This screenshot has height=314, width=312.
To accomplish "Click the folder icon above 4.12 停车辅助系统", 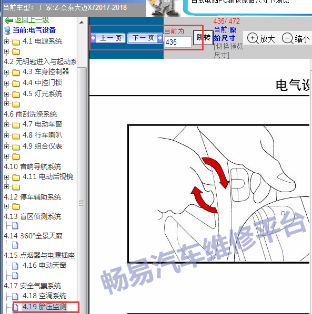I will coord(16,187).
